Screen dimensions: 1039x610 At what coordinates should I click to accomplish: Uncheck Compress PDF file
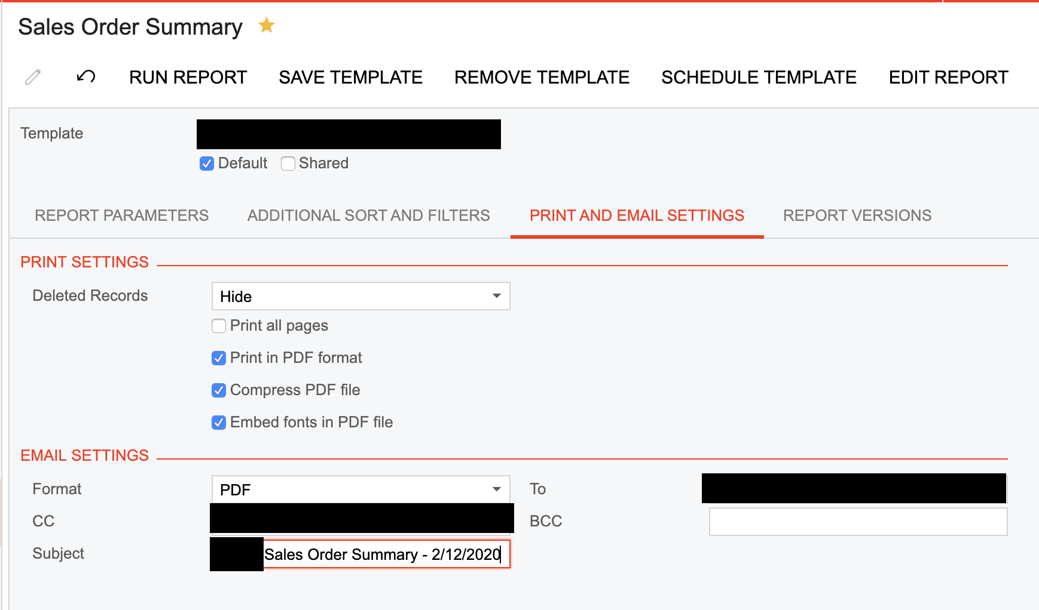(219, 390)
